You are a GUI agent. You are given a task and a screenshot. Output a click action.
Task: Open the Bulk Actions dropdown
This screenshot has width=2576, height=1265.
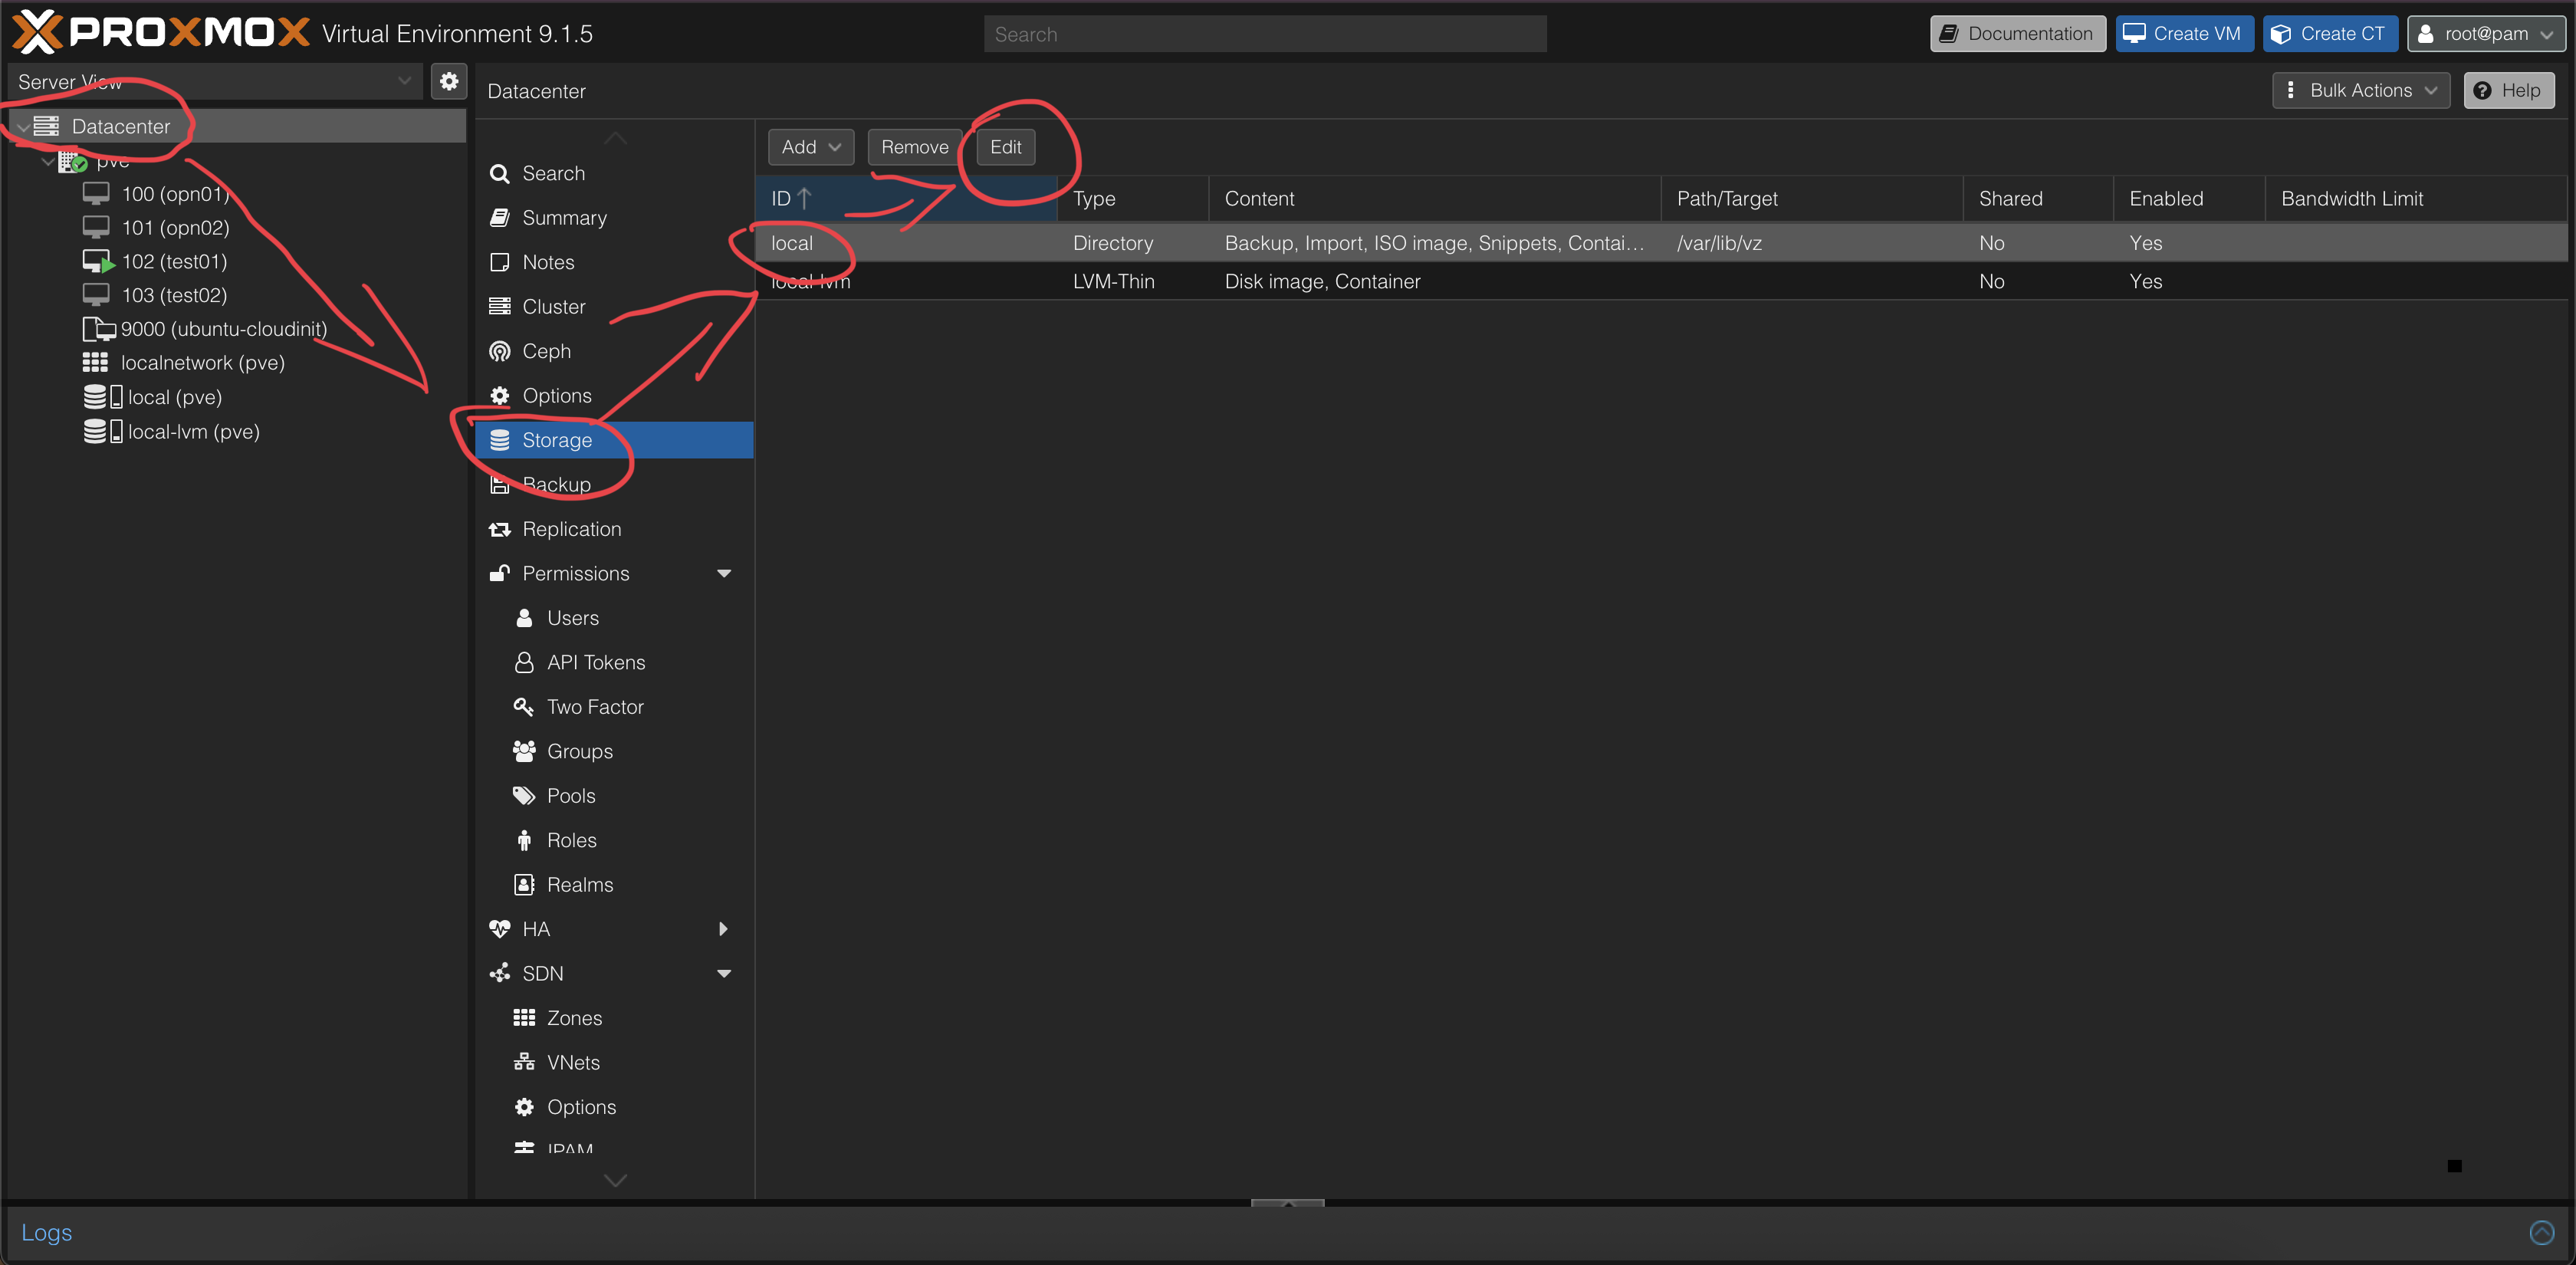pyautogui.click(x=2361, y=90)
